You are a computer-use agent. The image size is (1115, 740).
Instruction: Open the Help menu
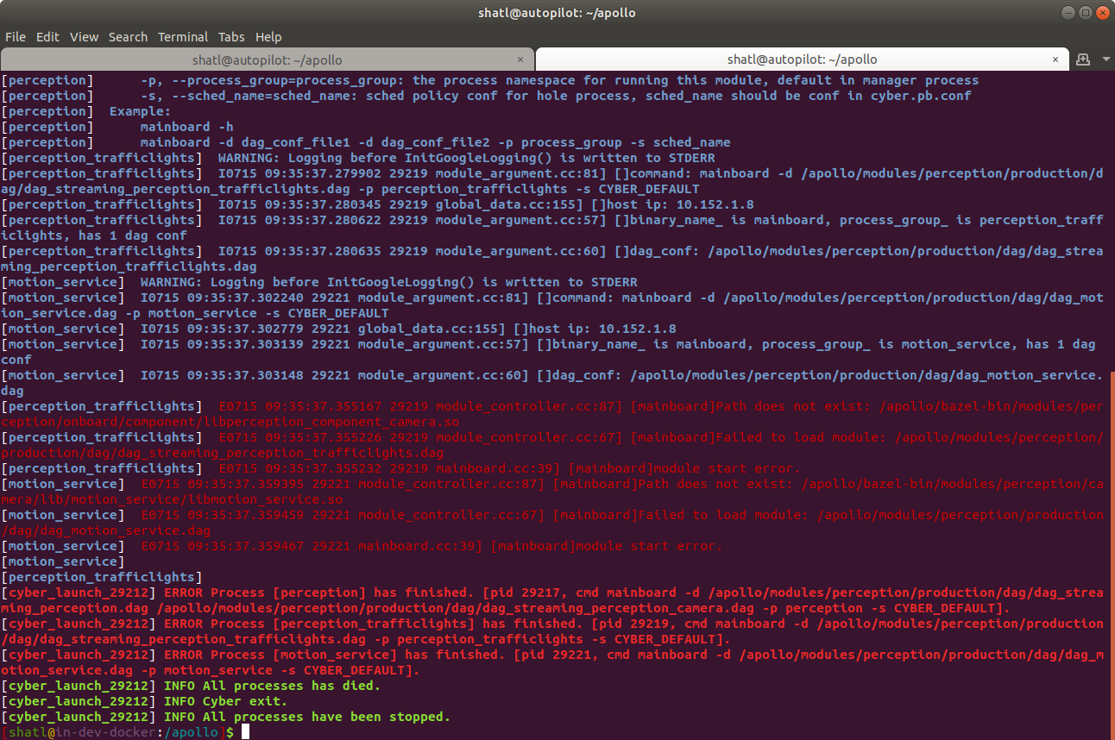tap(268, 36)
